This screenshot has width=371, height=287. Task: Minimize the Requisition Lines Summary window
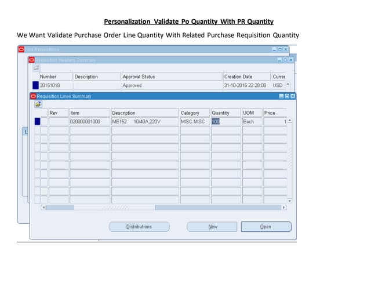281,96
